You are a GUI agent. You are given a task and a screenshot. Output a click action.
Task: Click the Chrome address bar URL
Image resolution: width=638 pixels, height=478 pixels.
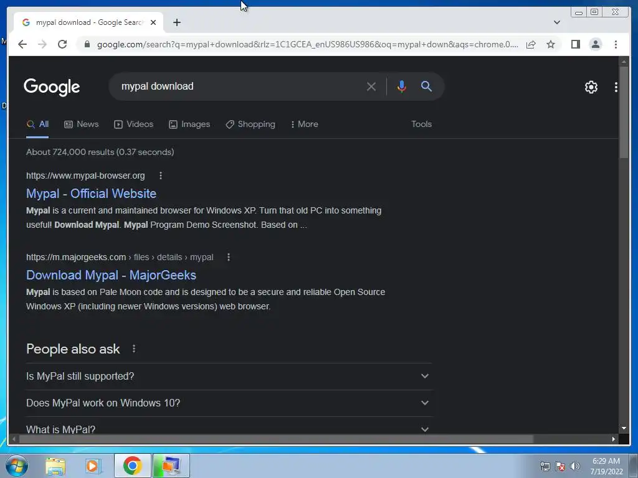(307, 44)
